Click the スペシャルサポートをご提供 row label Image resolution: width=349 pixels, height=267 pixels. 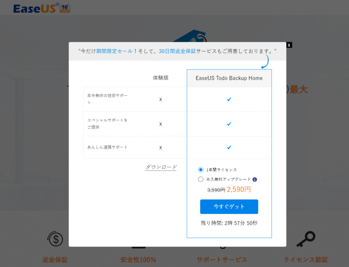pos(107,124)
